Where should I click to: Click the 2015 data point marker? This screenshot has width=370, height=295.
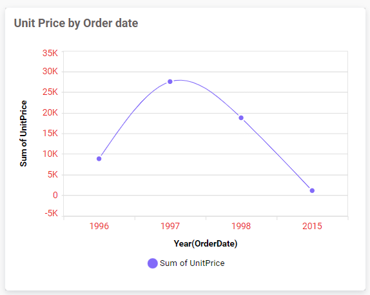coord(312,190)
